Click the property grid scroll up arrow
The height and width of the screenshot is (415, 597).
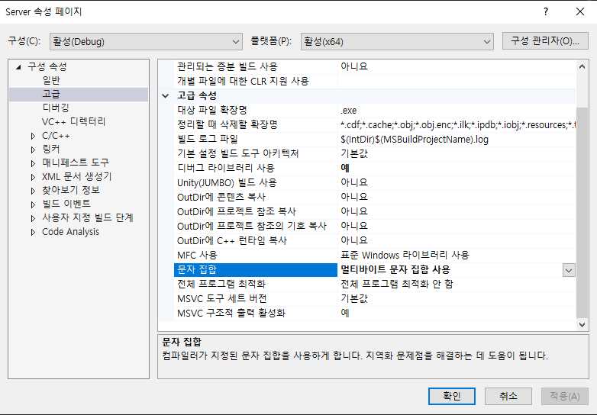pyautogui.click(x=582, y=66)
